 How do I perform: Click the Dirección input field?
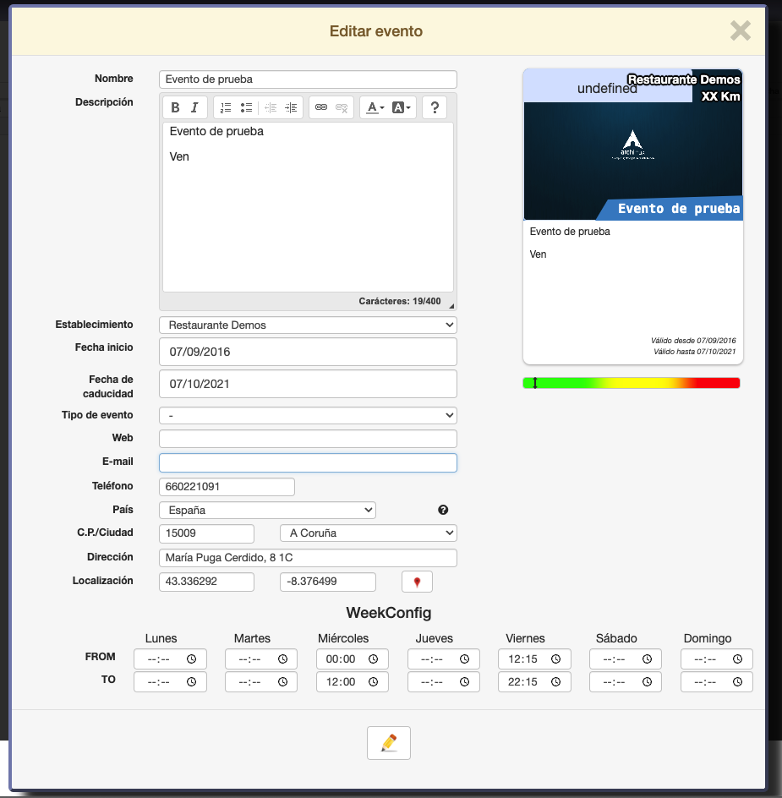308,558
